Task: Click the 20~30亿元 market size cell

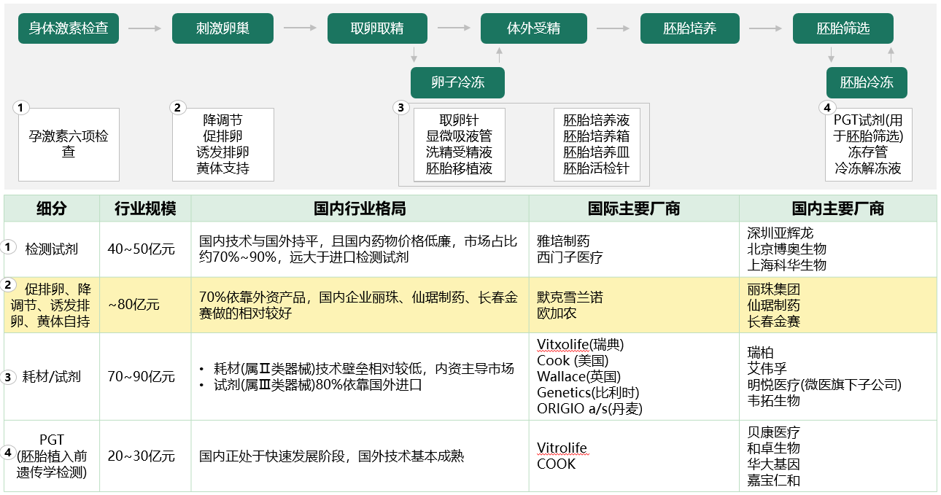Action: click(x=145, y=456)
